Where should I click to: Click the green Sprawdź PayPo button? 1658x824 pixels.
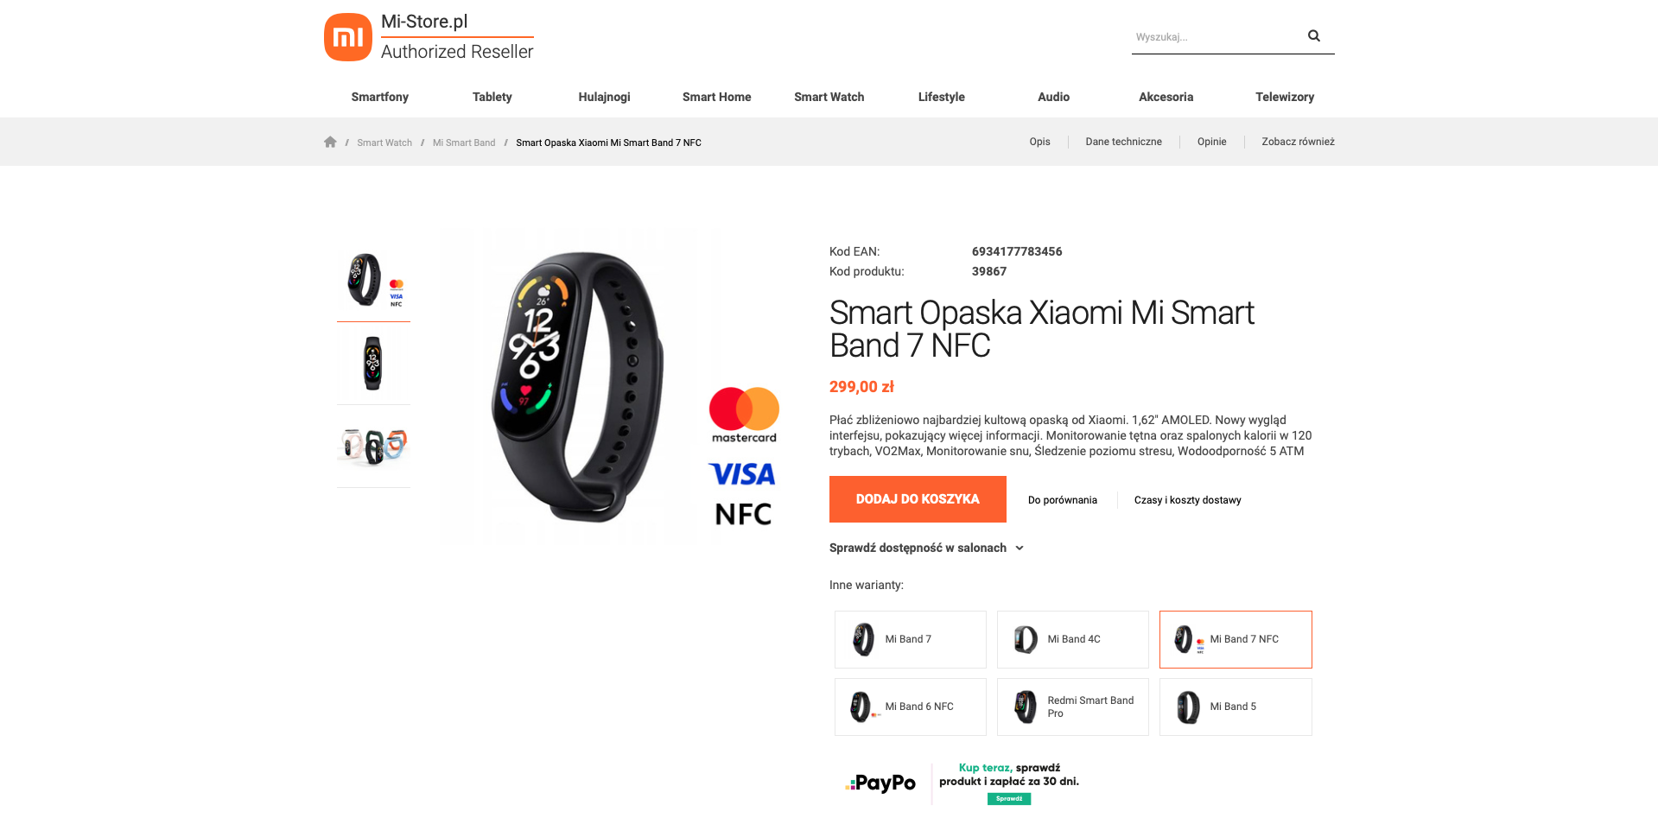1009,799
